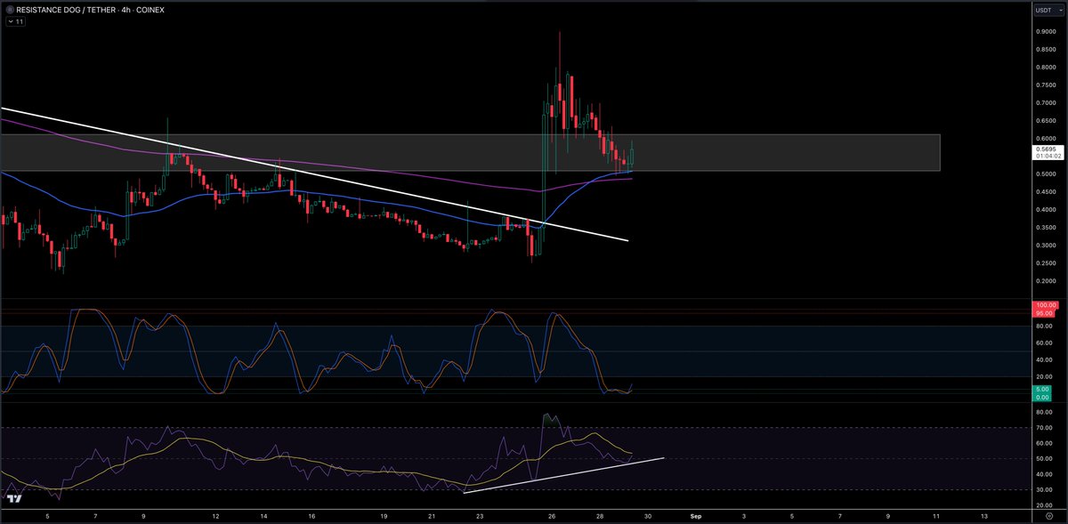
Task: Click the red 95.00 stochastic level label
Action: pyautogui.click(x=1044, y=313)
